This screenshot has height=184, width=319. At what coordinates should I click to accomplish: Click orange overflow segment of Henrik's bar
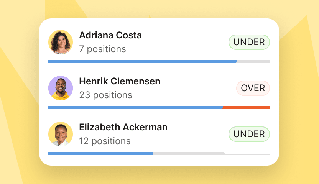[x=246, y=107]
